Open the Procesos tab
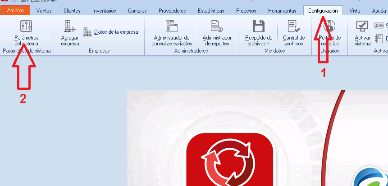Viewport: 388px width, 186px height. [x=246, y=11]
